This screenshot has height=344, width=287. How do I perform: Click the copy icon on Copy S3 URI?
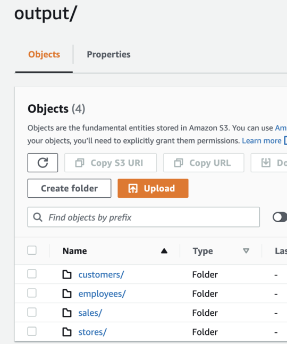click(80, 163)
